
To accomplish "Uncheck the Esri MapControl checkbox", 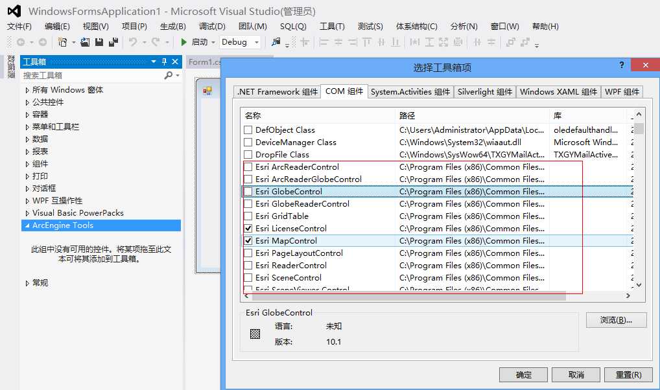I will point(248,241).
